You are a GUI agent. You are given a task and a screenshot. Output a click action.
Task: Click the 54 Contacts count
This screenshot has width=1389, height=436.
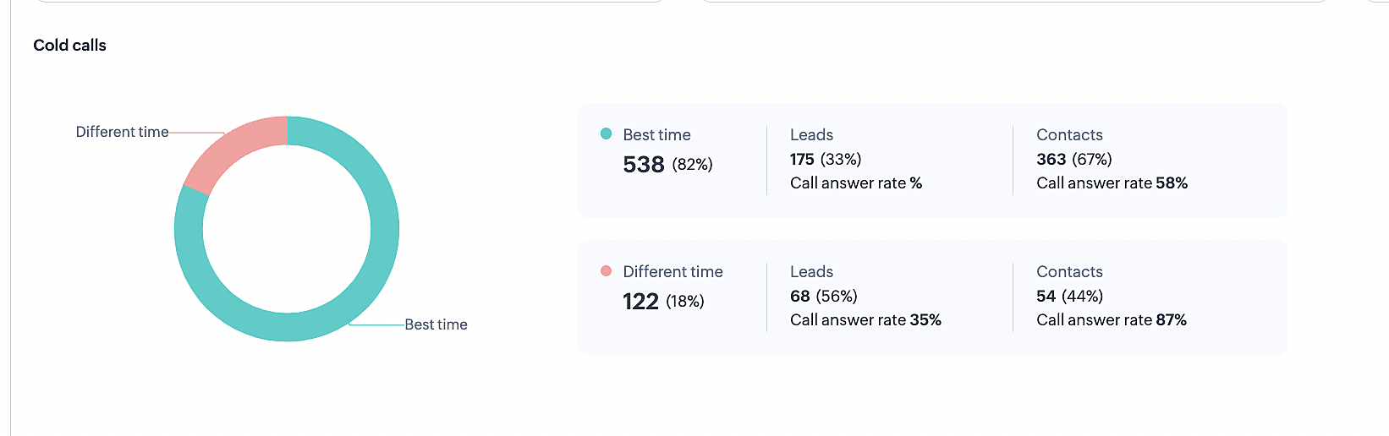click(x=1046, y=296)
